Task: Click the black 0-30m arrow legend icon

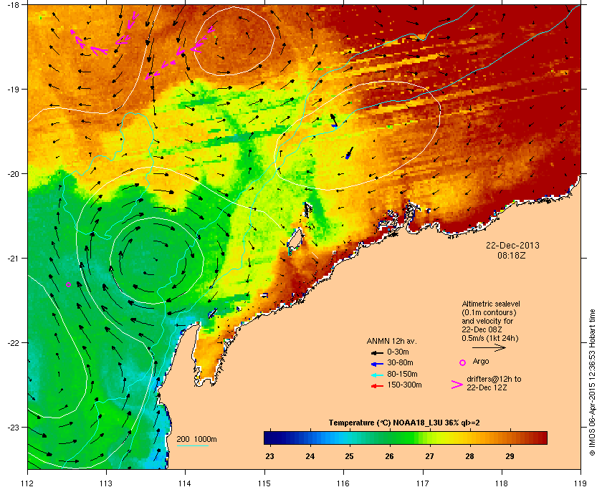Action: [377, 352]
